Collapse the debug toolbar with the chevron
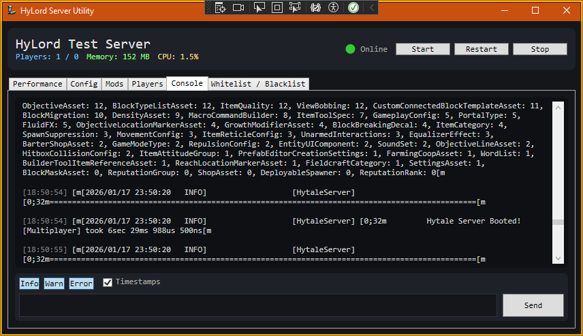The height and width of the screenshot is (336, 583). [x=372, y=7]
